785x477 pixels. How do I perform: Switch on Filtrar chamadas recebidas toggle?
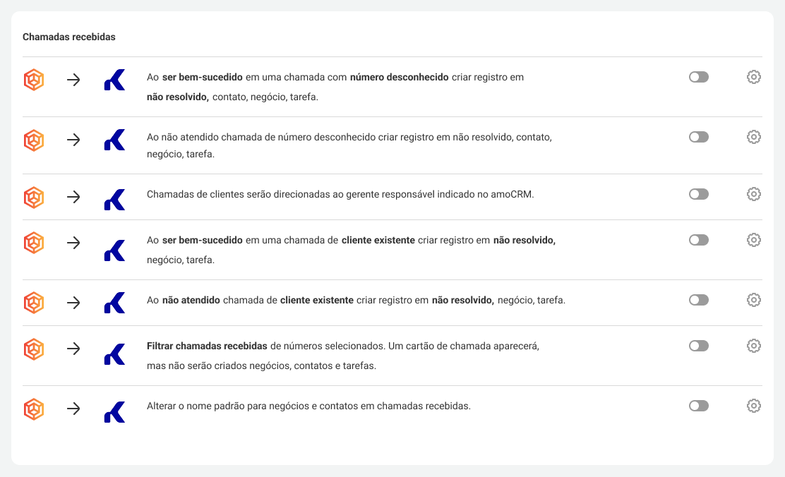tap(698, 346)
